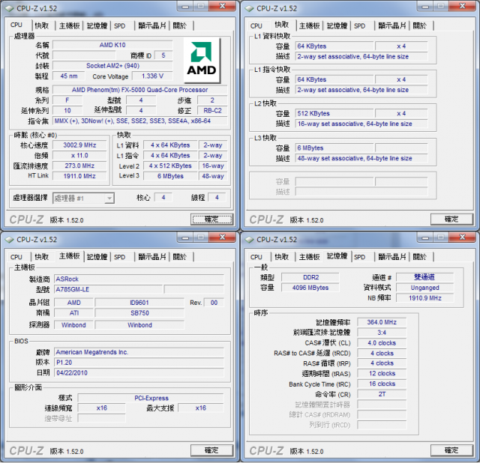480x463 pixels.
Task: Click CPU-Z title icon in top-left window
Action: coord(10,8)
